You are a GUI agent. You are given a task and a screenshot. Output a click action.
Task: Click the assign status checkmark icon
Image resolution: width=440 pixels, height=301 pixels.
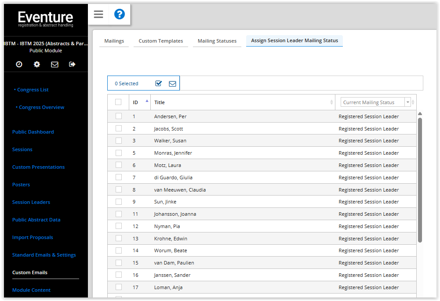tap(159, 83)
